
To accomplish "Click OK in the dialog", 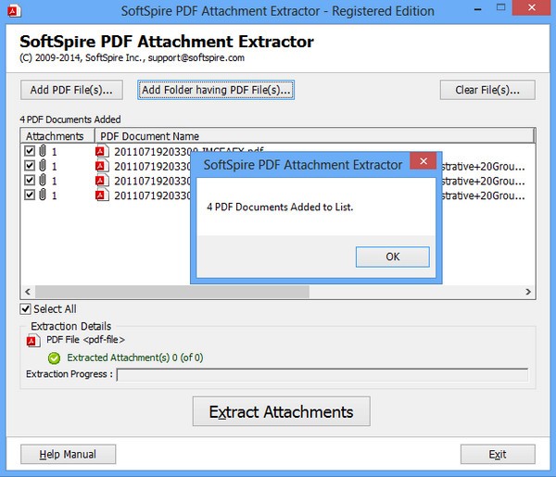I will click(393, 257).
